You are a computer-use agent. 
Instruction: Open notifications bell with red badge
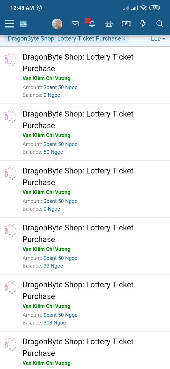coord(92,24)
